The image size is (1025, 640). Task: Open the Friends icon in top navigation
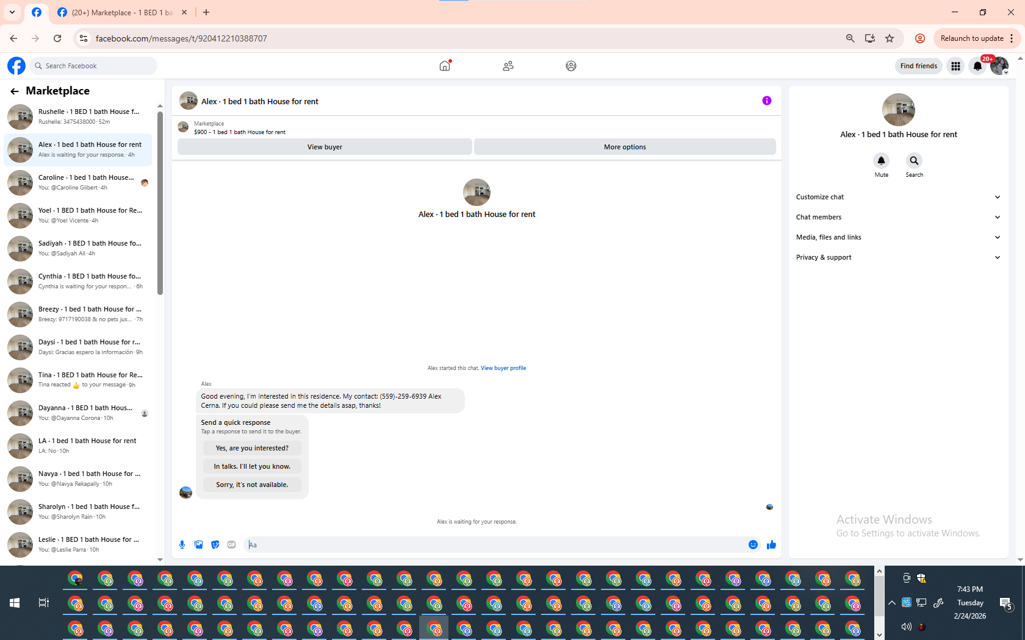508,66
